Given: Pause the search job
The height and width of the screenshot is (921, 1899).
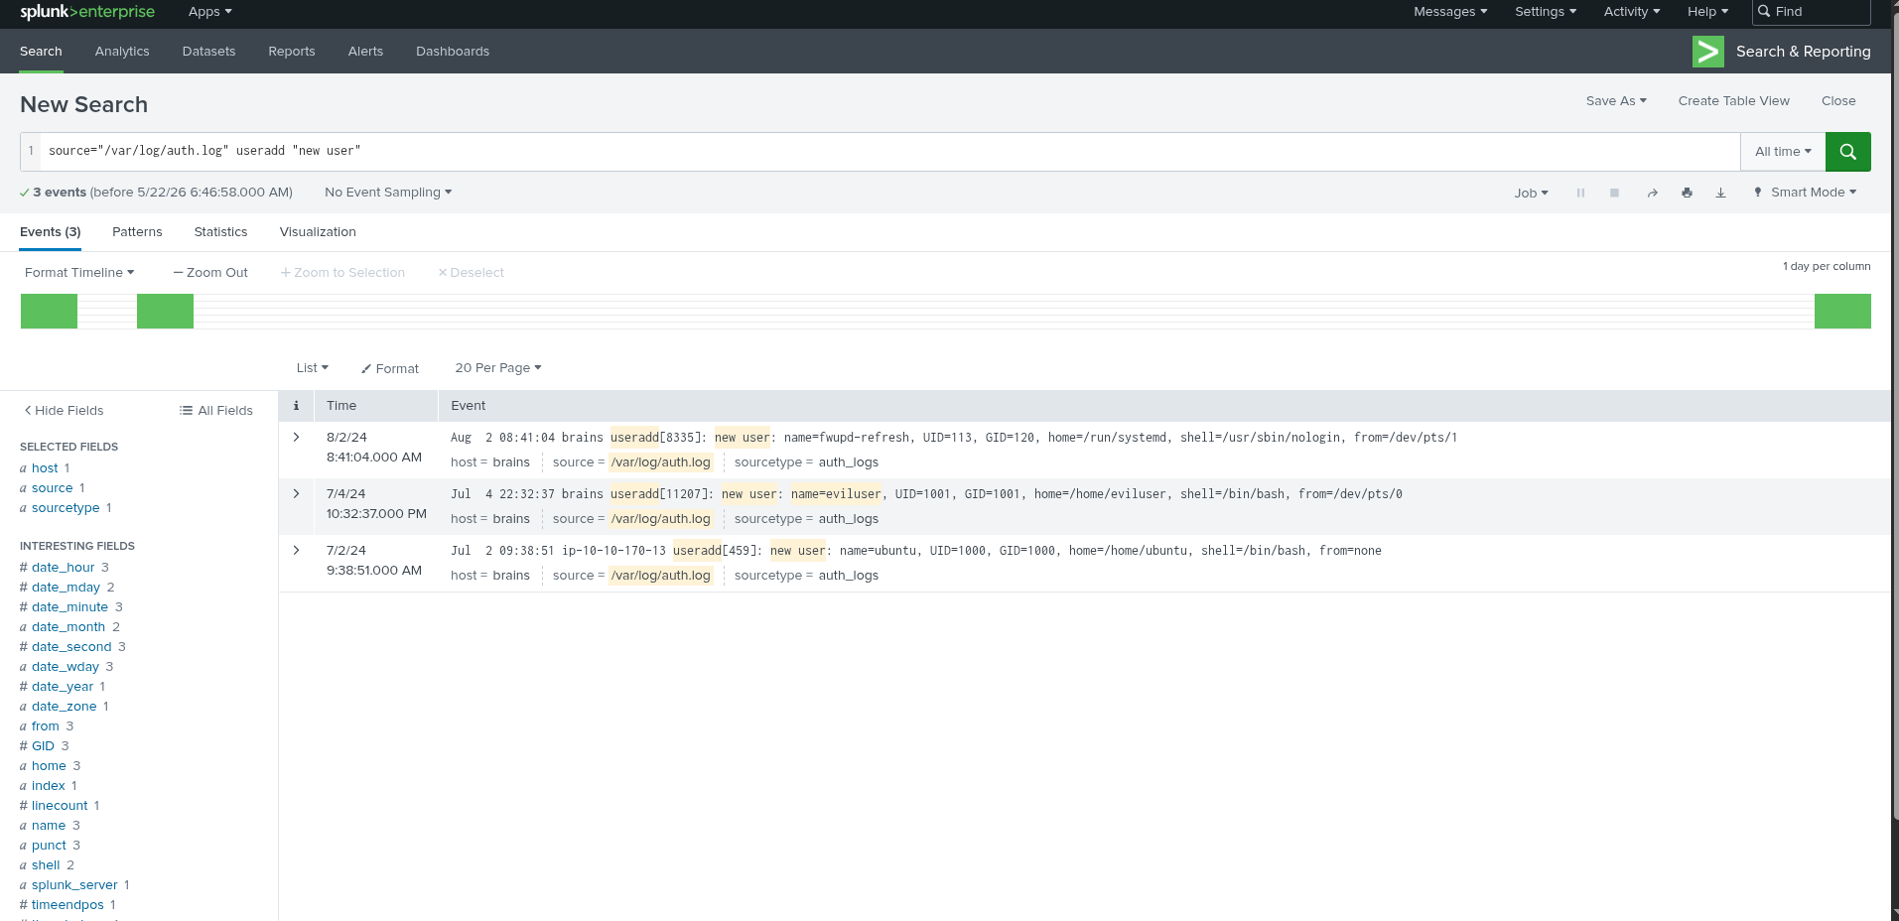Looking at the screenshot, I should 1580,193.
